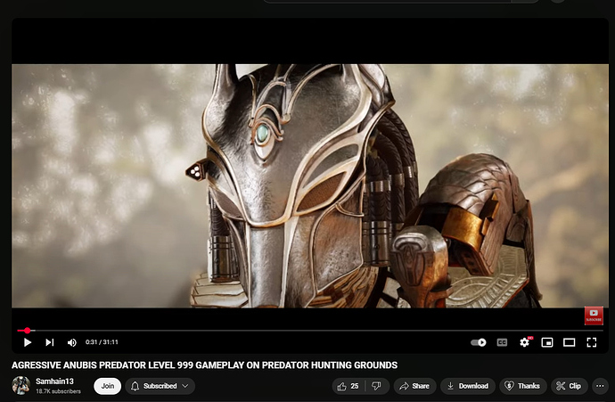615x402 pixels.
Task: Click the subscribe watermark on video
Action: click(594, 316)
